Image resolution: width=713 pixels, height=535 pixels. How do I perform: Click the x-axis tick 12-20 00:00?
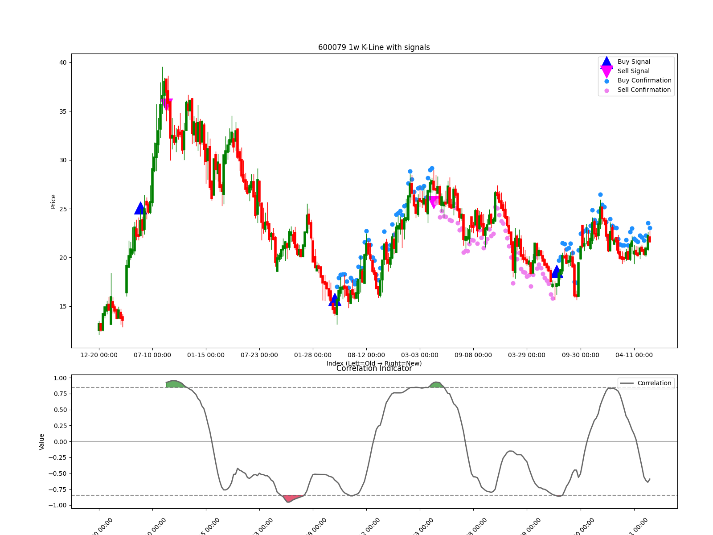point(99,355)
